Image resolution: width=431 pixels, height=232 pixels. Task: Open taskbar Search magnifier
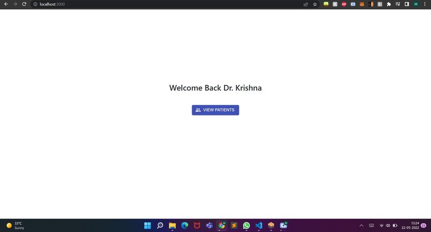160,226
